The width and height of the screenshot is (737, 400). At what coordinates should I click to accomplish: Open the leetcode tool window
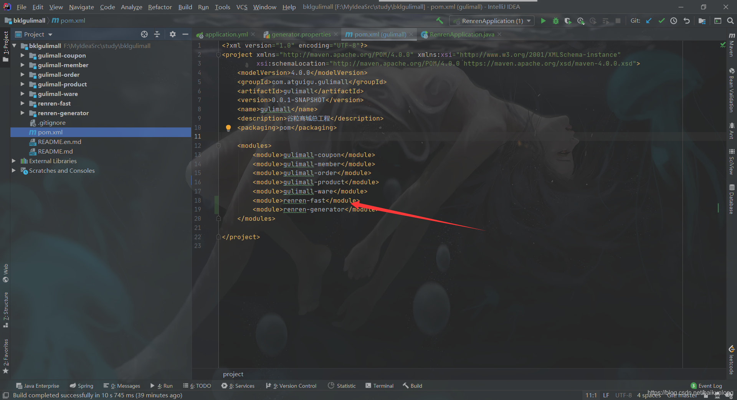732,360
